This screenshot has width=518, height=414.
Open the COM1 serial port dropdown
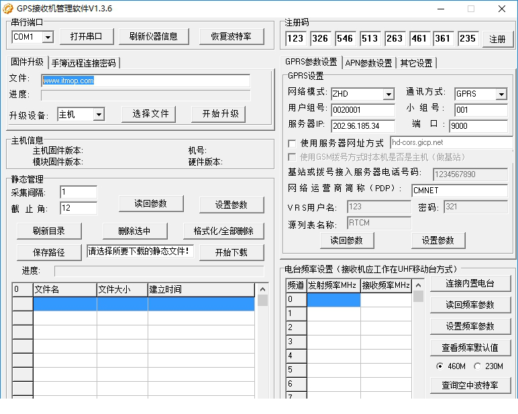click(48, 37)
